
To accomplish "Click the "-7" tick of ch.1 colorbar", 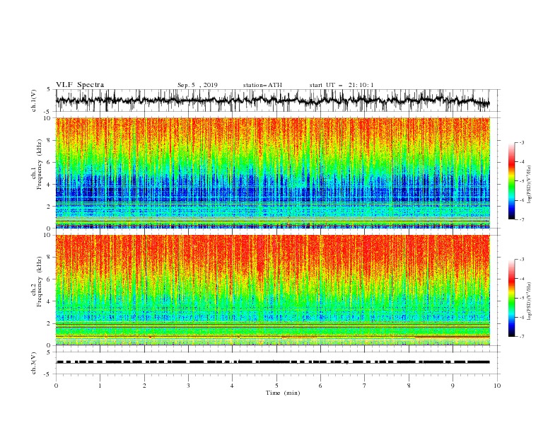I will pos(522,219).
